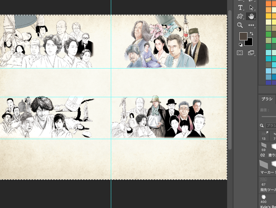Choose the マーカー brush preset
The height and width of the screenshot is (208, 276).
(268, 167)
